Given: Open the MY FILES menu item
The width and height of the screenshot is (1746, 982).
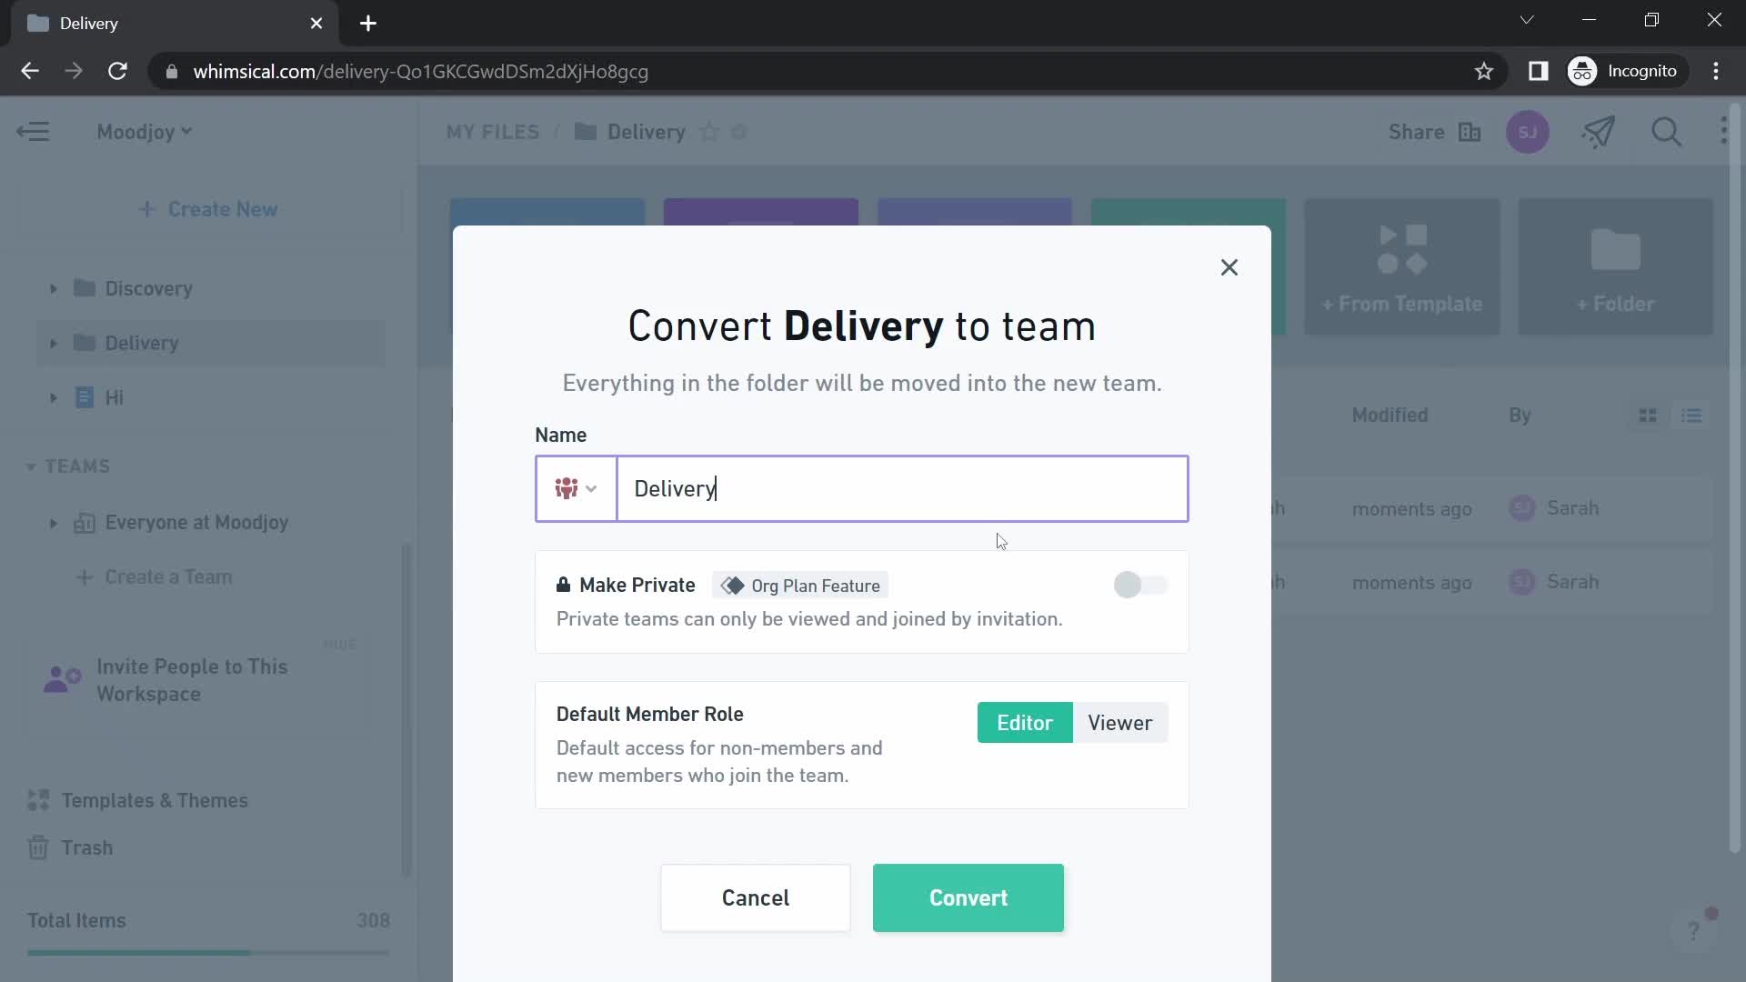Looking at the screenshot, I should click(494, 131).
